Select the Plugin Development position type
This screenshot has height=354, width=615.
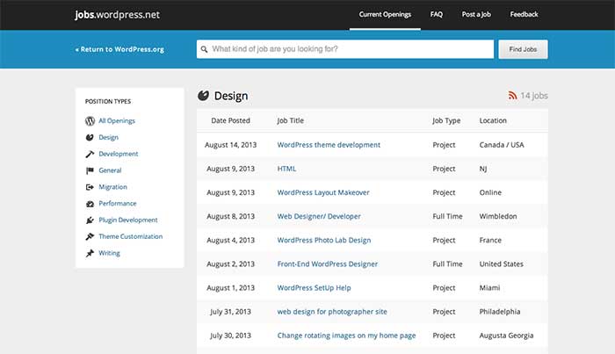point(128,220)
